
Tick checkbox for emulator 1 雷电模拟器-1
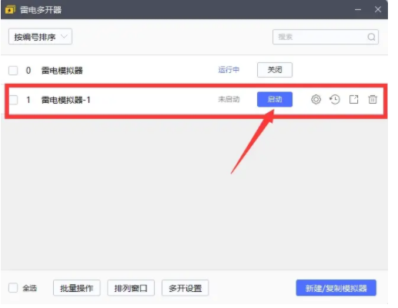pyautogui.click(x=13, y=100)
